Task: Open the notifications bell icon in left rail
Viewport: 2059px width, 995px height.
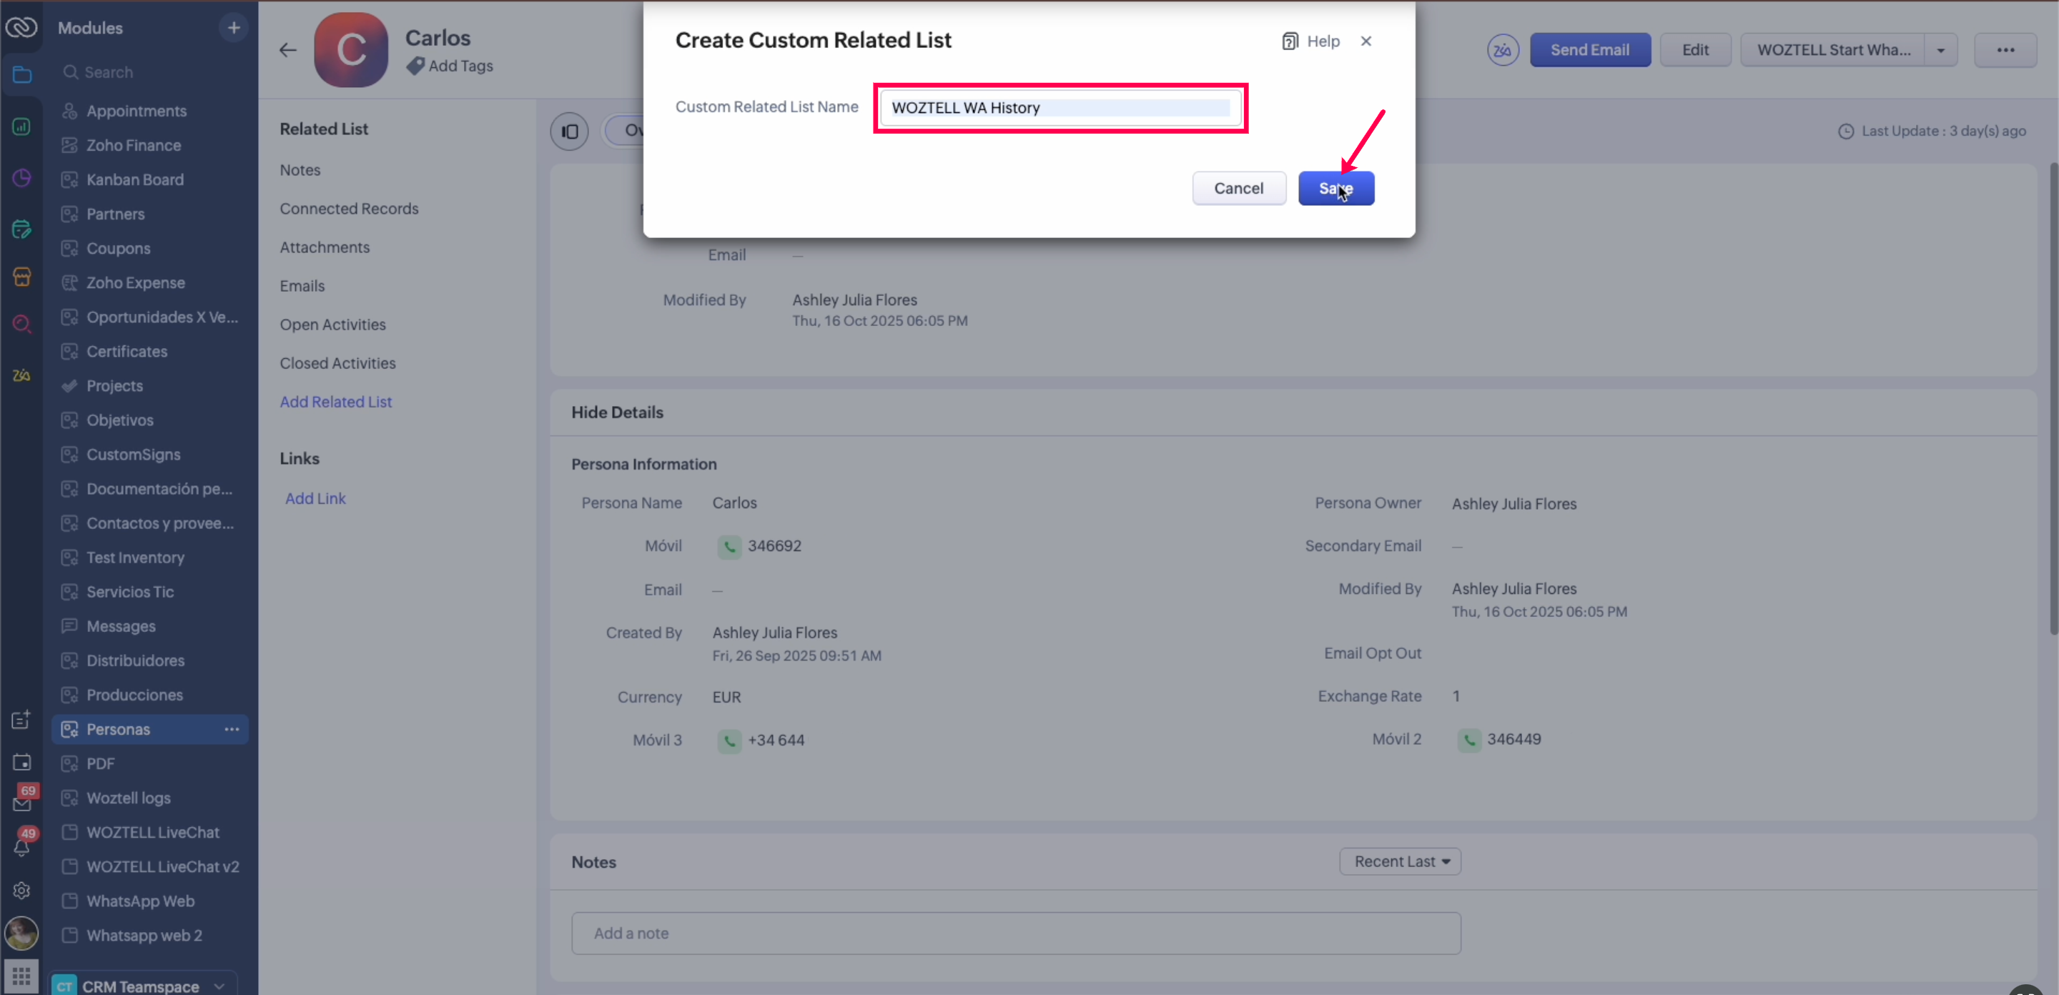Action: 21,847
